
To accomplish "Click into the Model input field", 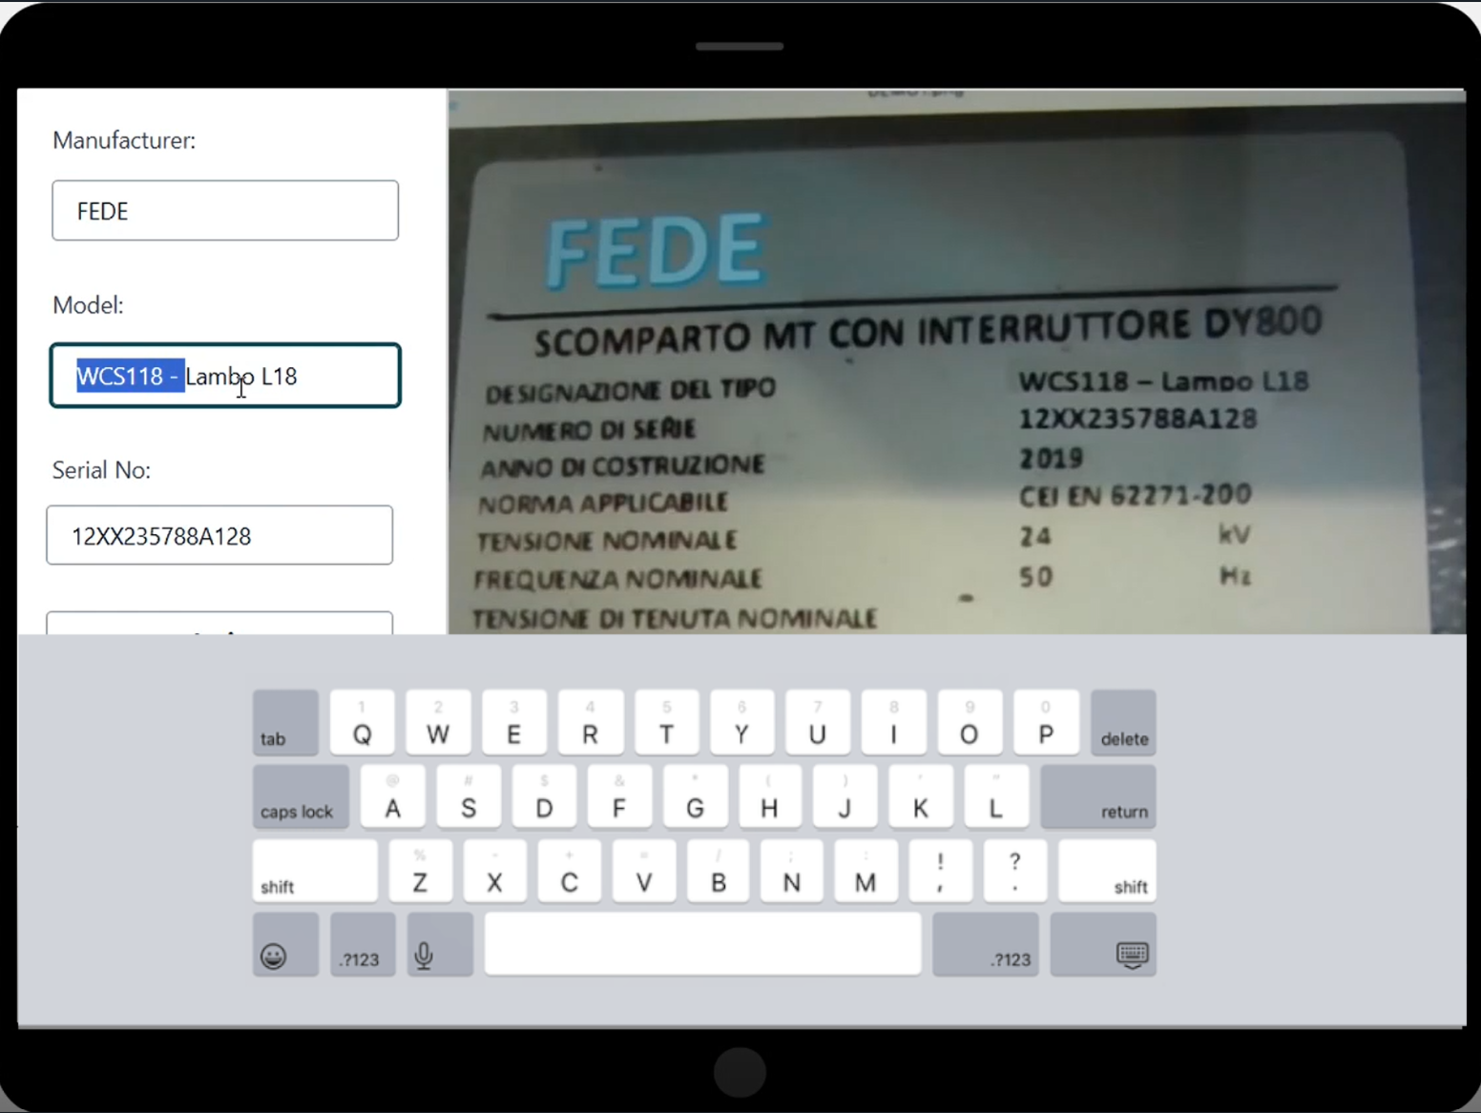I will coord(225,376).
